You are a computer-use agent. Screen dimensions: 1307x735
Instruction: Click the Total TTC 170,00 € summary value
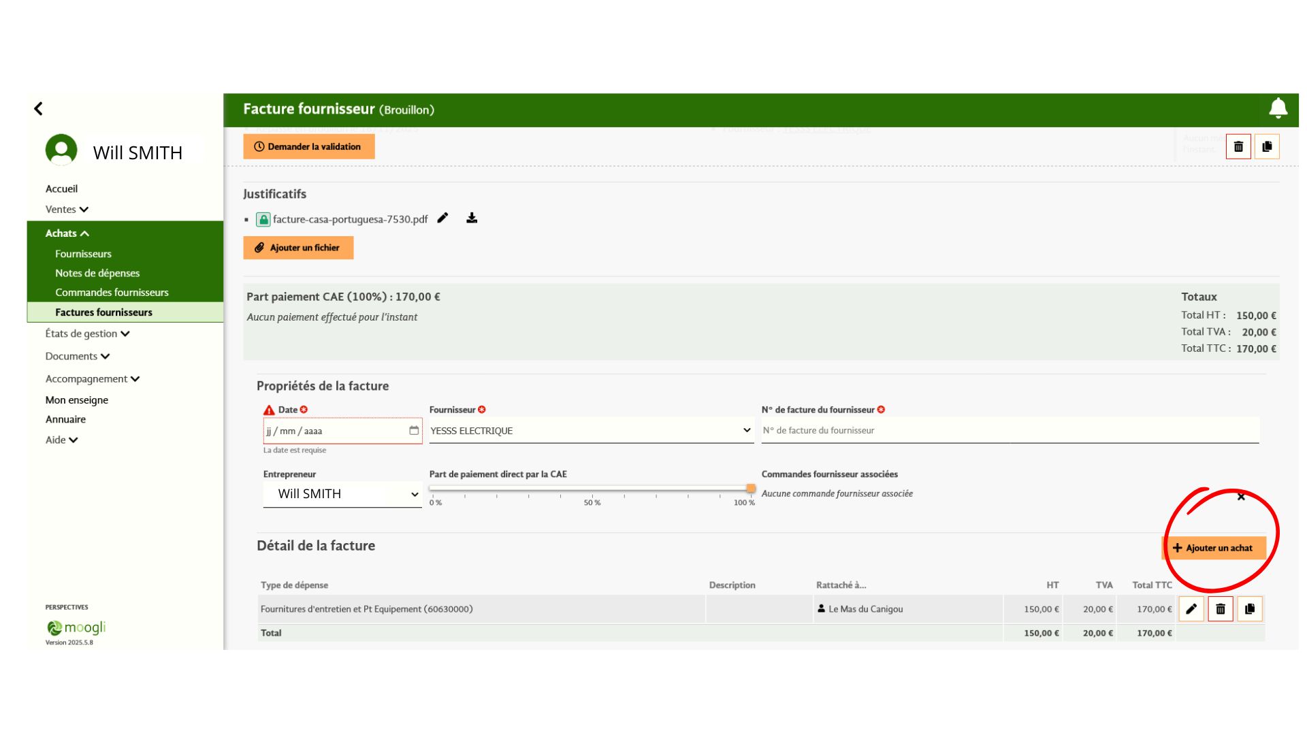(x=1256, y=348)
